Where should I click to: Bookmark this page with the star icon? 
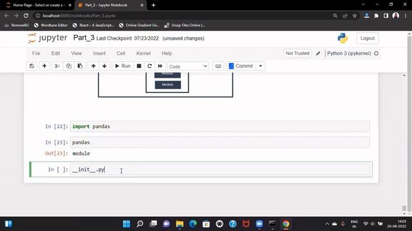(355, 15)
